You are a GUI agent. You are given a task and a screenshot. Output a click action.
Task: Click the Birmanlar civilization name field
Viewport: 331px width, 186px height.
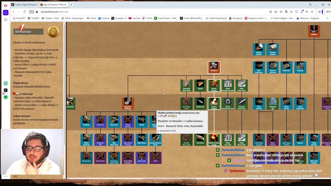click(28, 32)
